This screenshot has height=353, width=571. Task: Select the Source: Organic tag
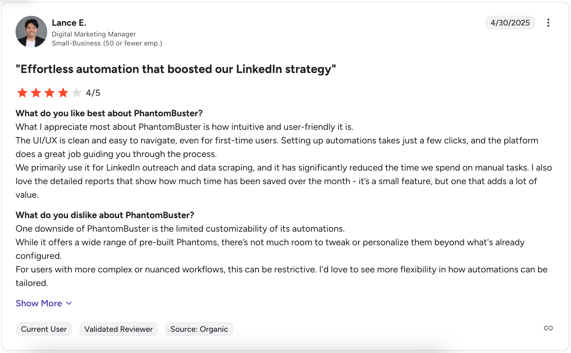(199, 329)
